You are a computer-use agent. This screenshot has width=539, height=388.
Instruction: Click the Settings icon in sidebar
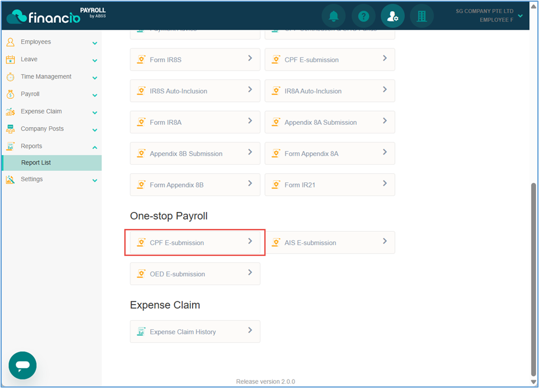(10, 179)
